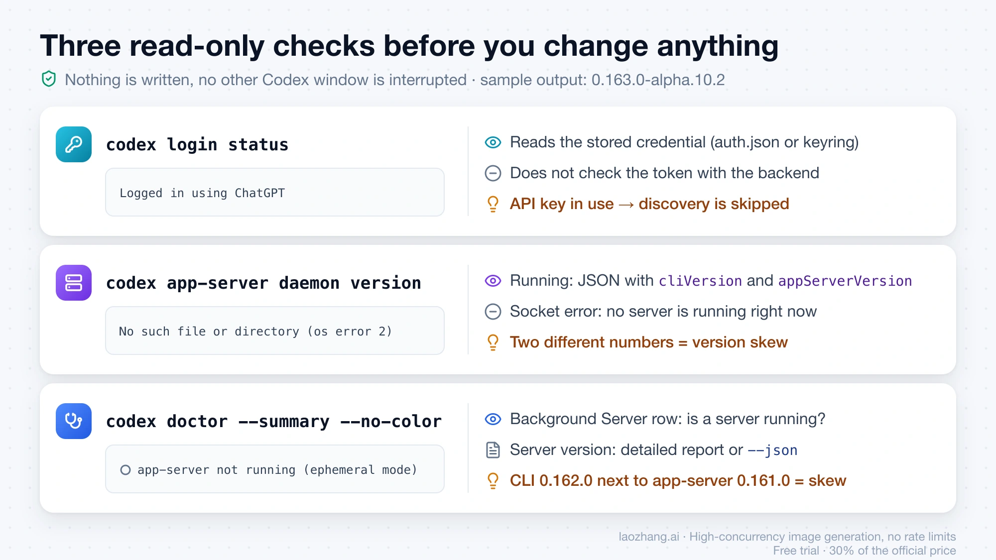Click the lightbulb icon beside 'CLI 0.162.0'
The width and height of the screenshot is (996, 560).
[493, 481]
